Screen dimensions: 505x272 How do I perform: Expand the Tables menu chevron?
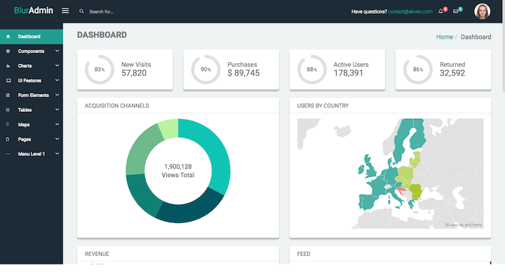[57, 110]
